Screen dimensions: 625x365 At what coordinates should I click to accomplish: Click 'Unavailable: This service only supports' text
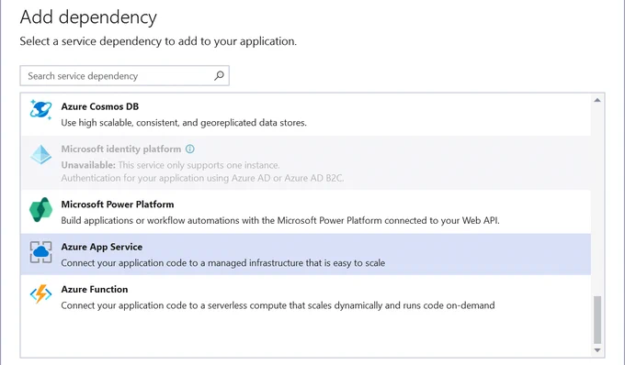(171, 165)
